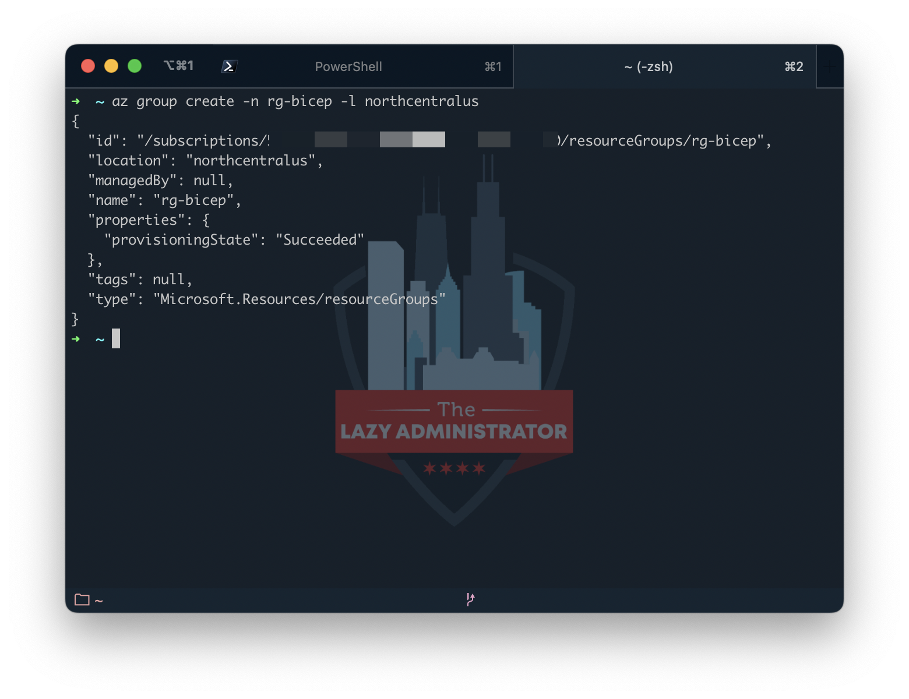
Task: Click the "location": "northcentralus" output line
Action: 205,161
